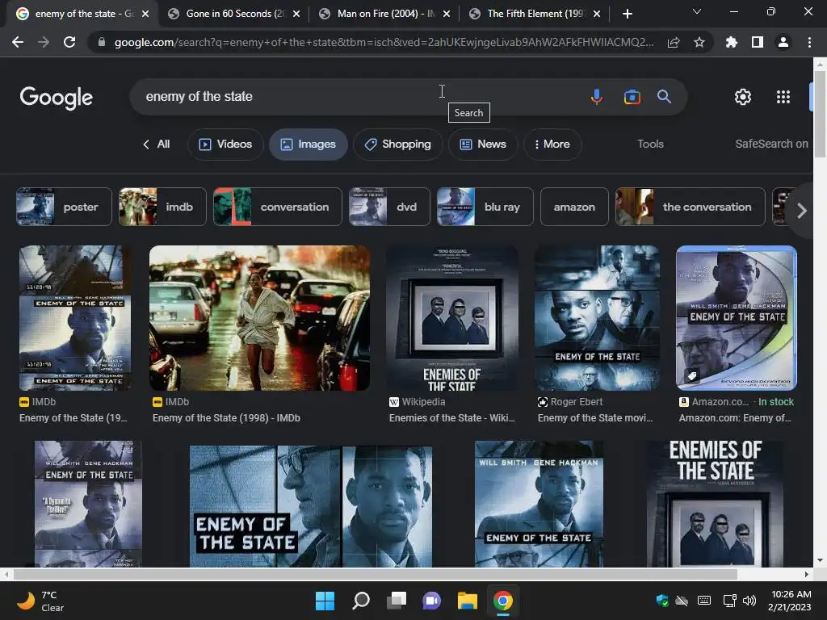The image size is (827, 620).
Task: Filter images by imdb chip
Action: (x=162, y=207)
